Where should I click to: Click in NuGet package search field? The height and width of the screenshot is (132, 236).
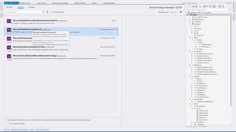[x=24, y=12]
